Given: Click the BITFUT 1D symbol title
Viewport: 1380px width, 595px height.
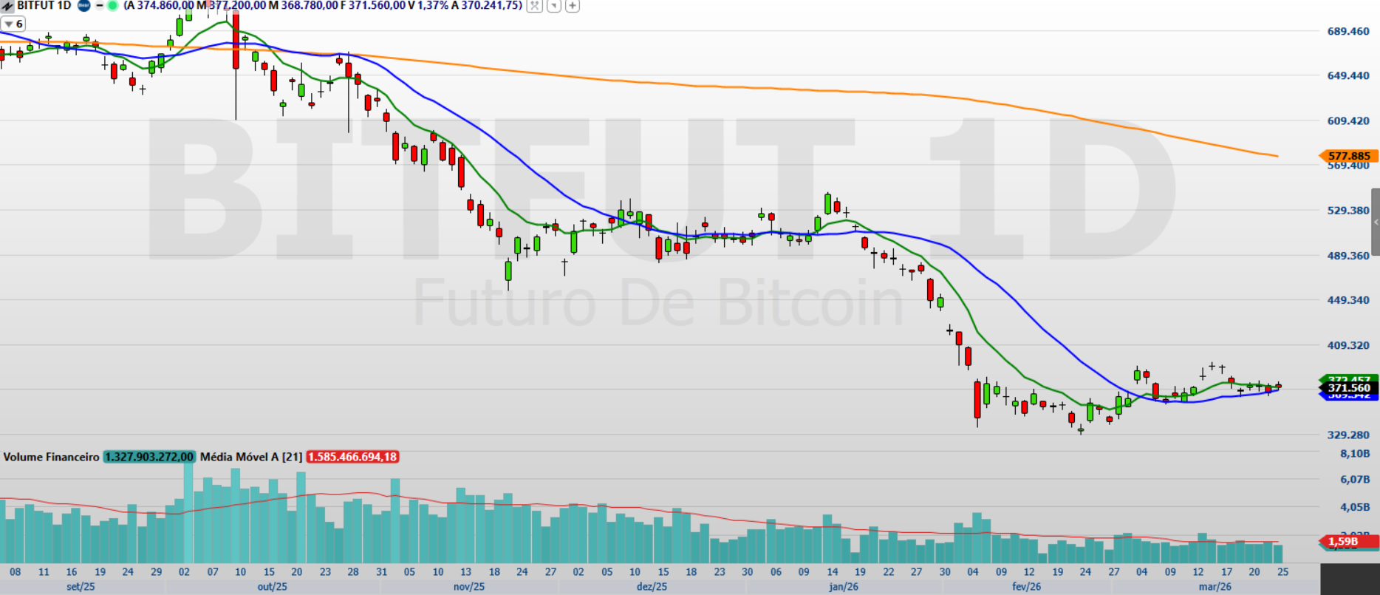Looking at the screenshot, I should click(44, 5).
